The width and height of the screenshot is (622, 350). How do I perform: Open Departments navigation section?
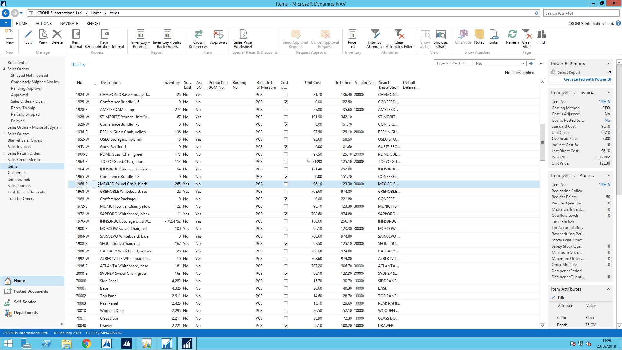(x=26, y=313)
